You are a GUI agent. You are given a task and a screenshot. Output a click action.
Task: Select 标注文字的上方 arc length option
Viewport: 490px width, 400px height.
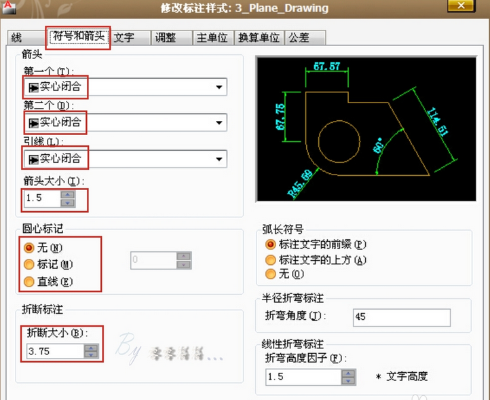pyautogui.click(x=271, y=259)
